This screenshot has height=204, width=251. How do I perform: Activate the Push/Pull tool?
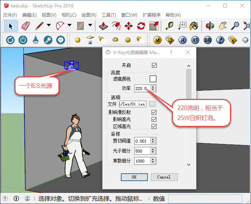[104, 26]
